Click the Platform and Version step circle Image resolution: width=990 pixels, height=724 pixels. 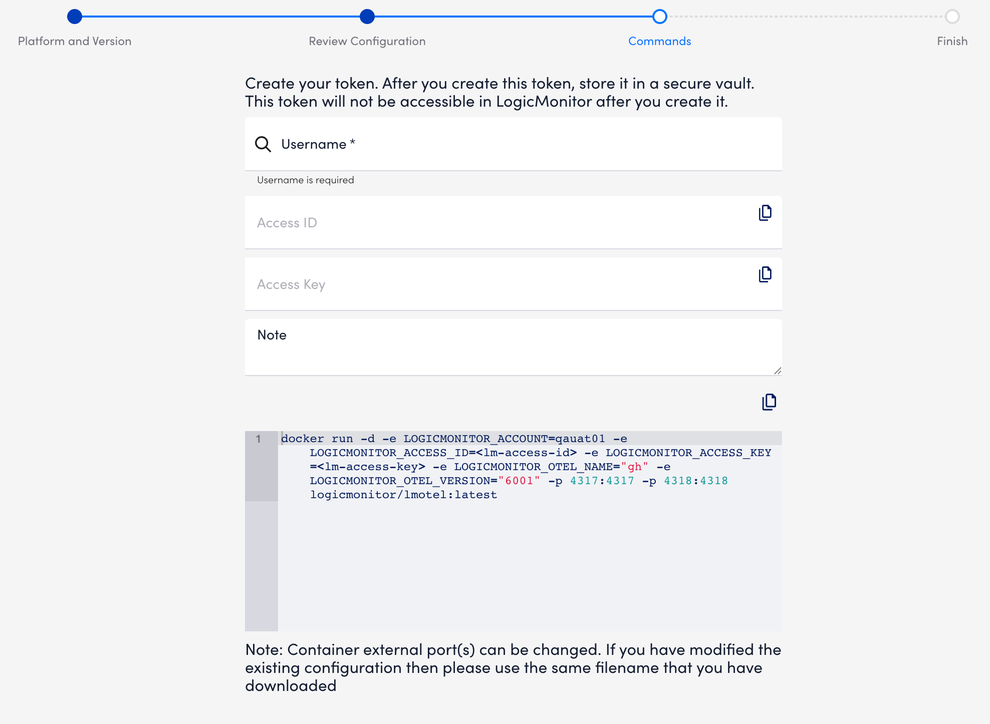74,17
